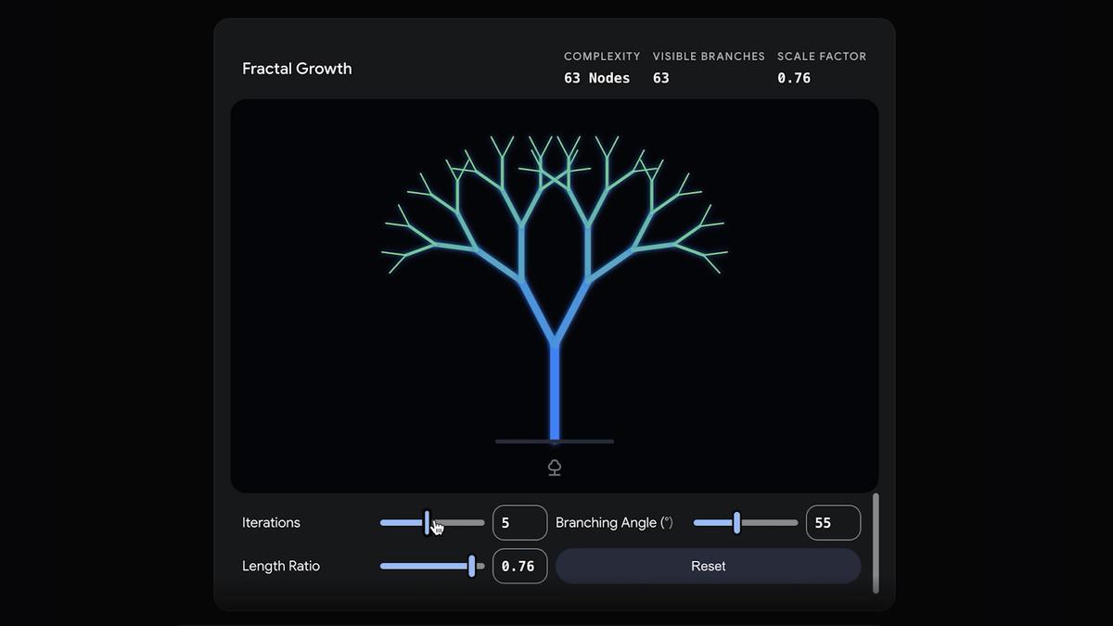Screen dimensions: 1113x626
Task: Click the Iterations label text
Action: click(x=271, y=523)
